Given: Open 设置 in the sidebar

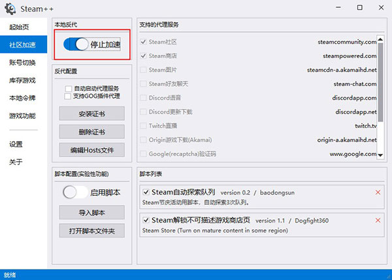Looking at the screenshot, I should tap(24, 144).
